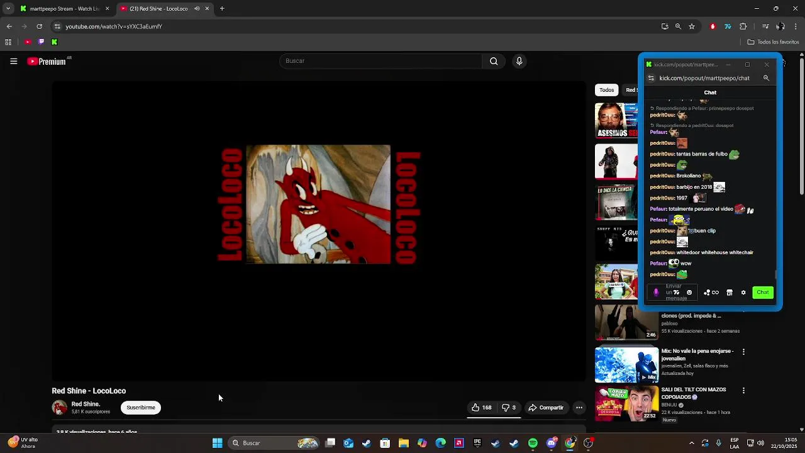Open Chrome three-dot menu

click(796, 26)
